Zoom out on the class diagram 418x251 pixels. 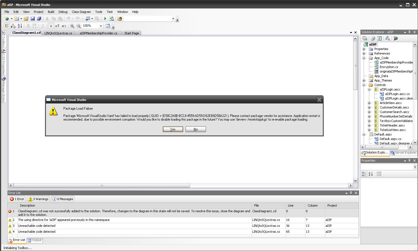coord(79,26)
